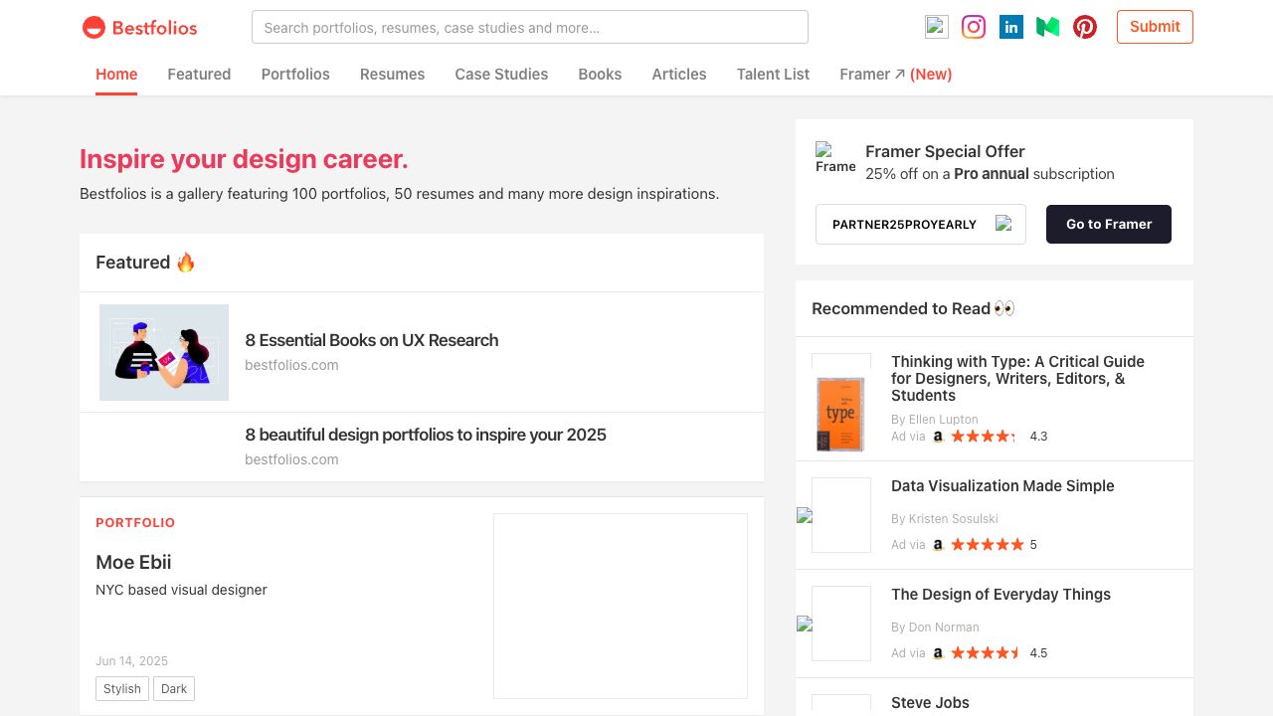Image resolution: width=1273 pixels, height=716 pixels.
Task: Go to the Case Studies tab
Action: pyautogui.click(x=501, y=75)
